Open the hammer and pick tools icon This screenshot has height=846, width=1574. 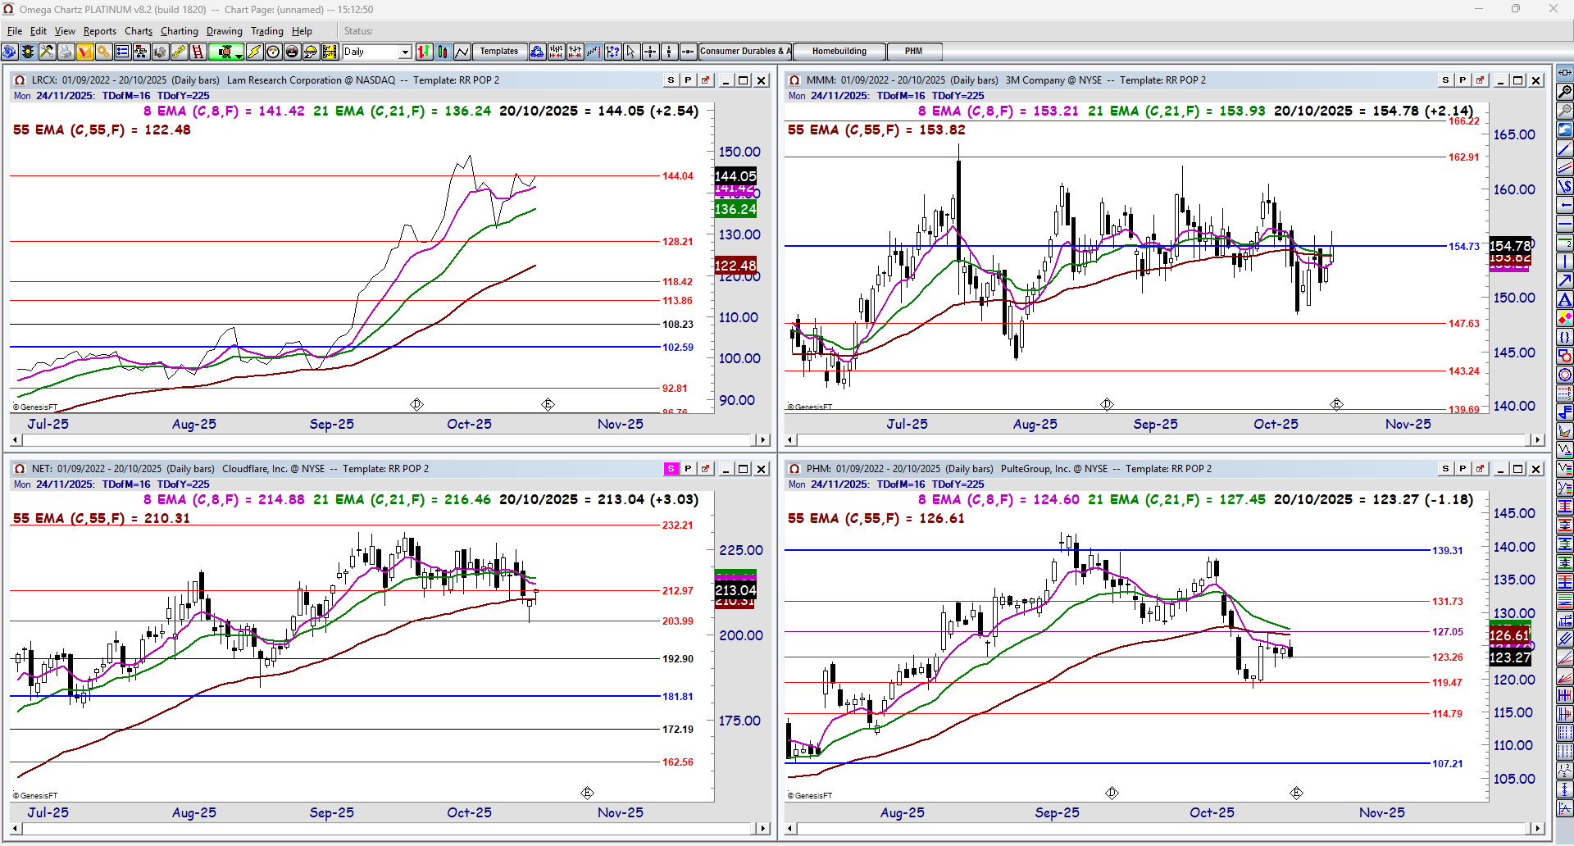(47, 52)
